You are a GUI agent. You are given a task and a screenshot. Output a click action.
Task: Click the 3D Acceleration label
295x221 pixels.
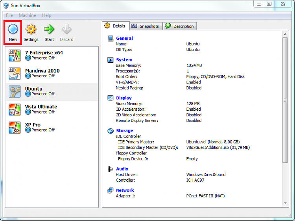coord(131,109)
